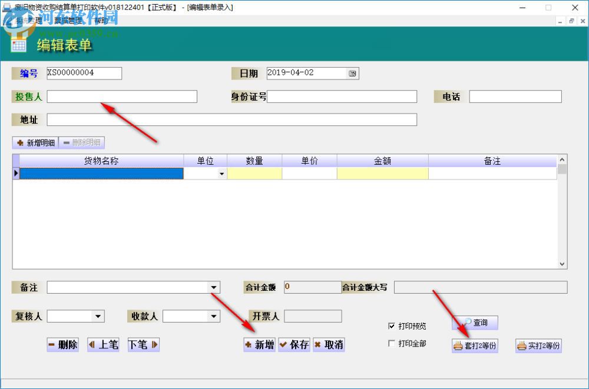The height and width of the screenshot is (389, 589).
Task: Click the 实打2等份 print button
Action: tap(538, 345)
